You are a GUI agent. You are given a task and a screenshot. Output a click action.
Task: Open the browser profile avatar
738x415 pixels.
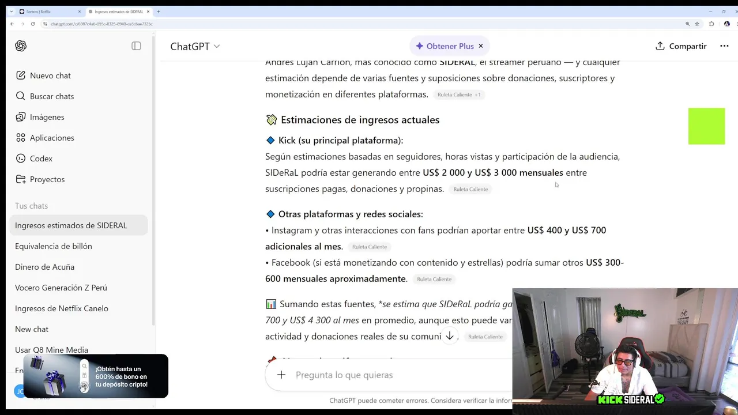tap(726, 24)
